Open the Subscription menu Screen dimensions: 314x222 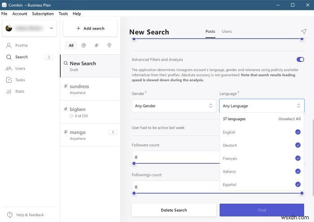point(43,13)
